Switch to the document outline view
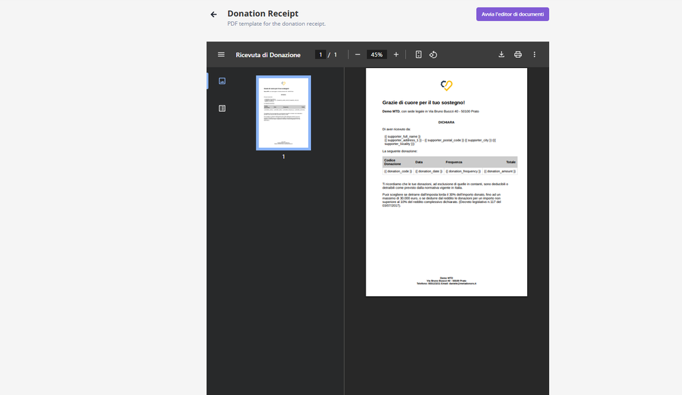 pos(222,108)
